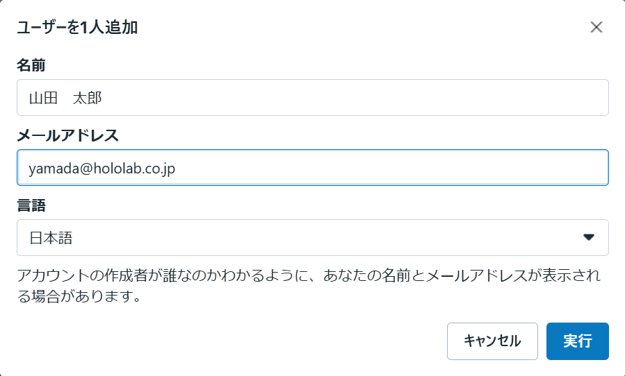Click the blank space after the email address
This screenshot has height=376, width=625.
tap(389, 168)
